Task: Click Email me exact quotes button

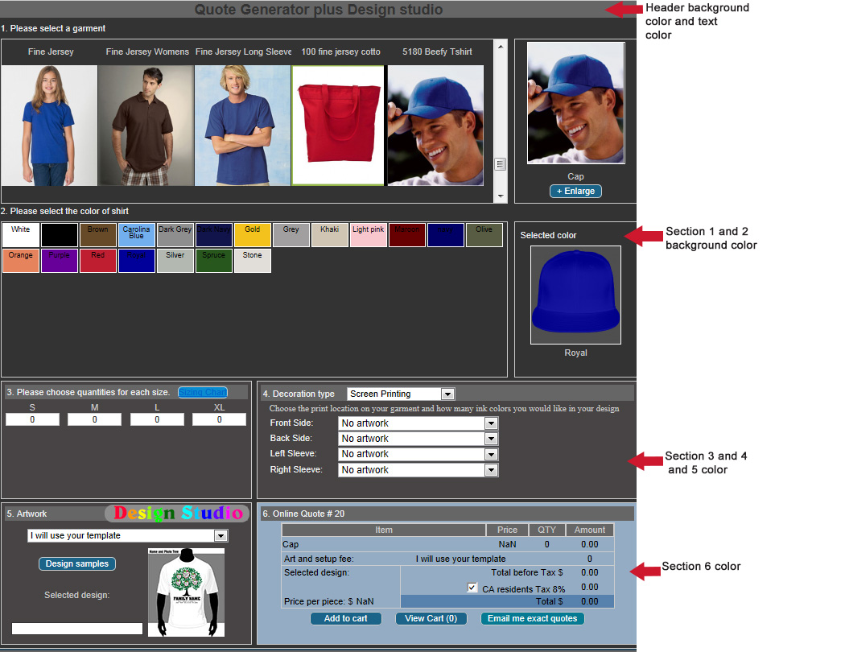Action: coord(533,618)
